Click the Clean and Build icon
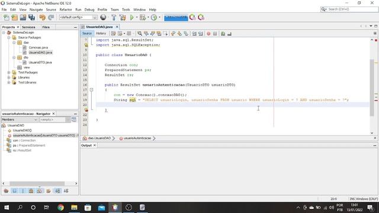The image size is (379, 213). coord(123,17)
